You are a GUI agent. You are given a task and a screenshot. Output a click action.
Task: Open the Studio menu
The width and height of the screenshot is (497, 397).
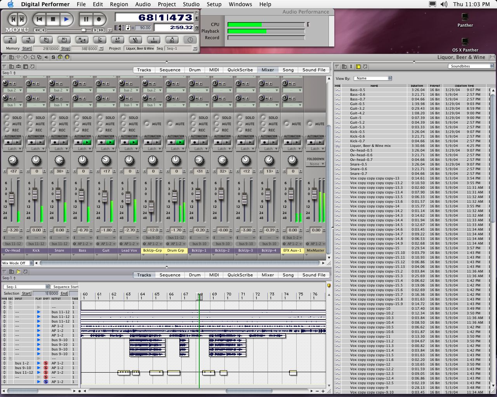pyautogui.click(x=191, y=4)
